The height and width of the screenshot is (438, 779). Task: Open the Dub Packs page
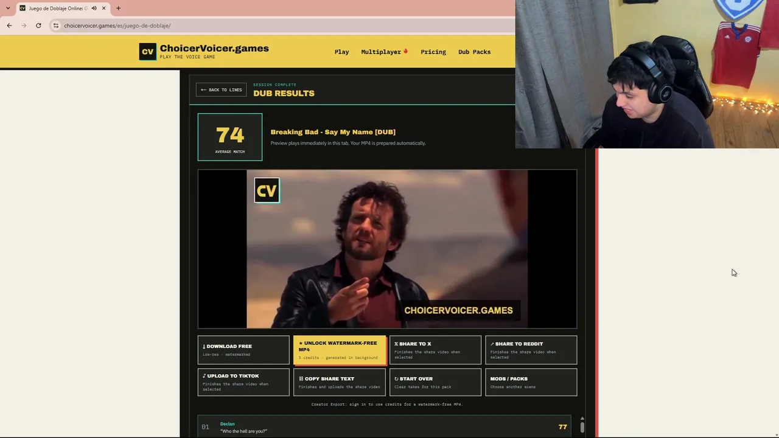pyautogui.click(x=474, y=52)
